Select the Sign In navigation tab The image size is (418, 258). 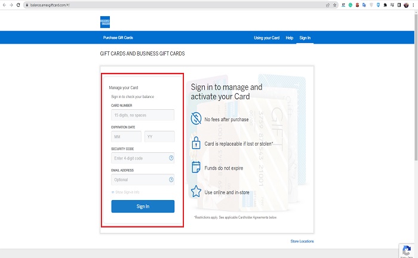coord(305,38)
